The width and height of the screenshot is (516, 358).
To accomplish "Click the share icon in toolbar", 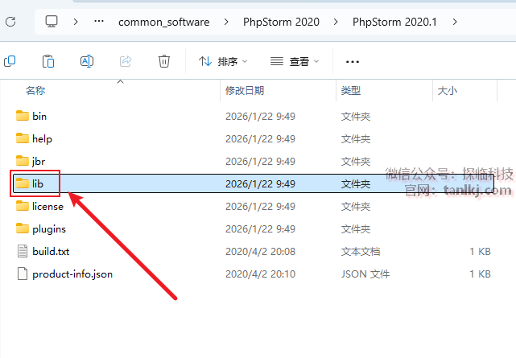I will click(126, 61).
